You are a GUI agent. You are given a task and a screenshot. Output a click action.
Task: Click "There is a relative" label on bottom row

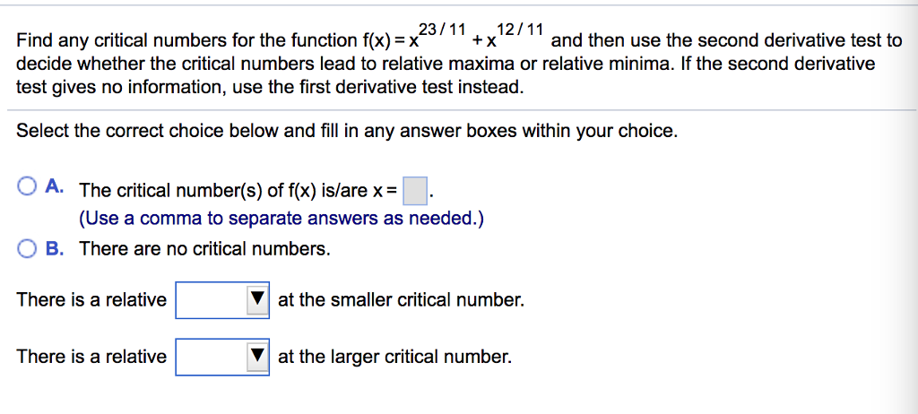(x=91, y=357)
